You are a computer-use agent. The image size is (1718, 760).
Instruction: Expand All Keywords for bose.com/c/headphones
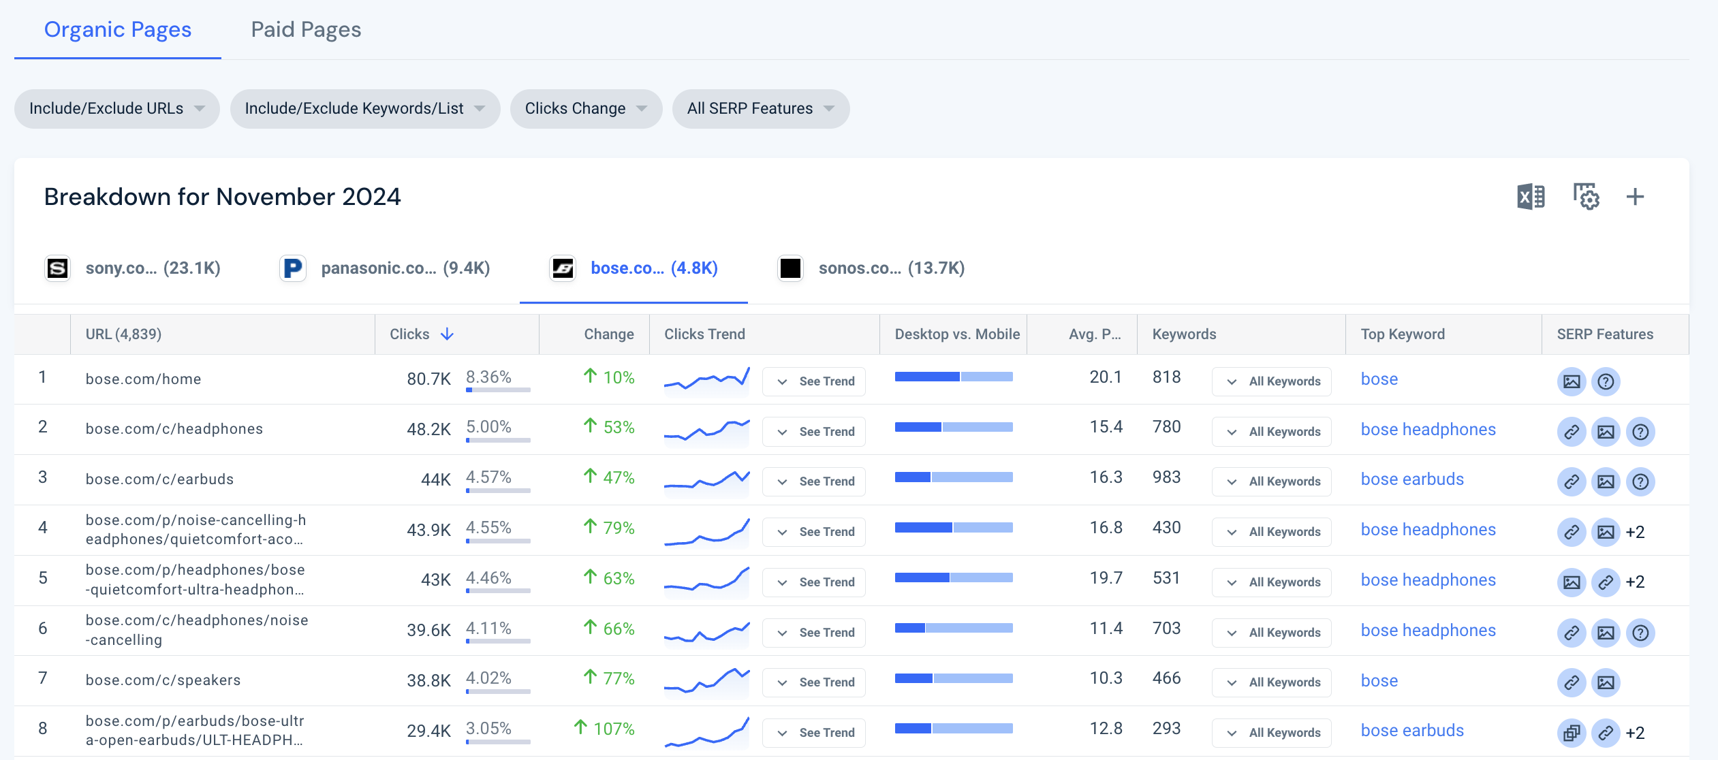click(x=1271, y=432)
